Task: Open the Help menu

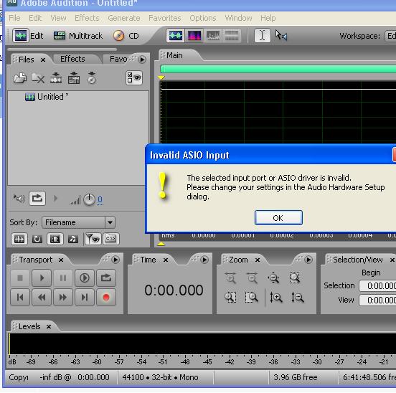Action: pyautogui.click(x=268, y=18)
